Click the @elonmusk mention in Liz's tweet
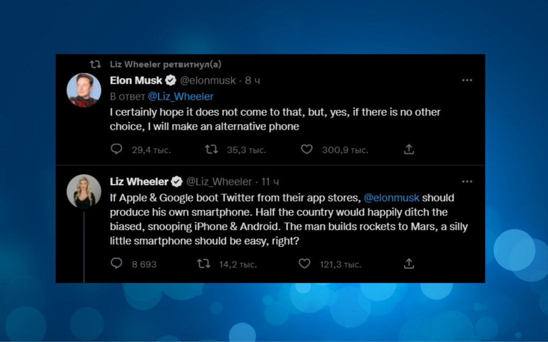 392,198
